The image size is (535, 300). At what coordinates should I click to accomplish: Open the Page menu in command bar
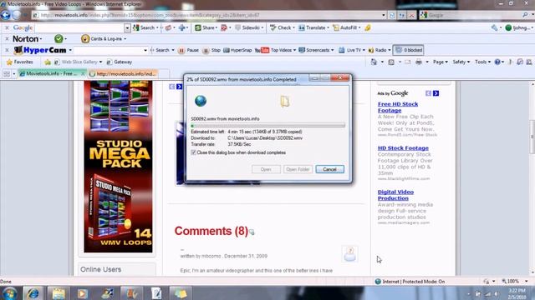point(441,62)
